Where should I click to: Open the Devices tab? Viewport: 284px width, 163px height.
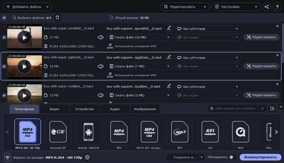coord(84,109)
